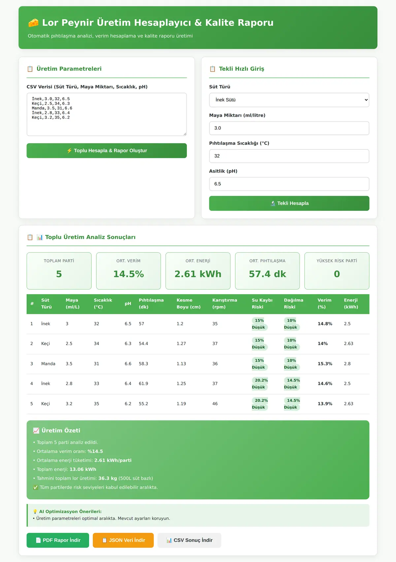Click Manda in table row 3
The height and width of the screenshot is (562, 396).
[48, 364]
